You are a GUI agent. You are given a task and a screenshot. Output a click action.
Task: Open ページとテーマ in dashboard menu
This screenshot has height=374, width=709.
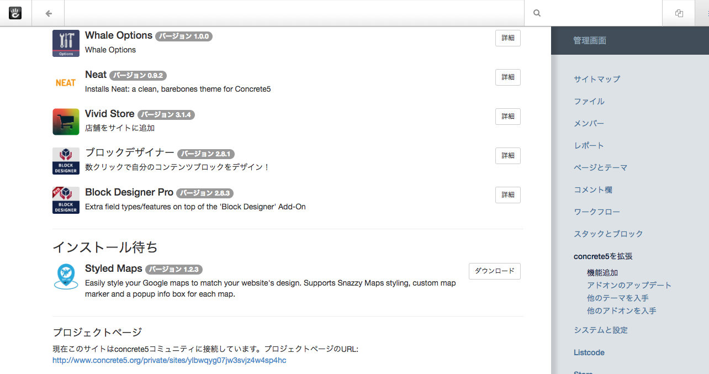601,167
